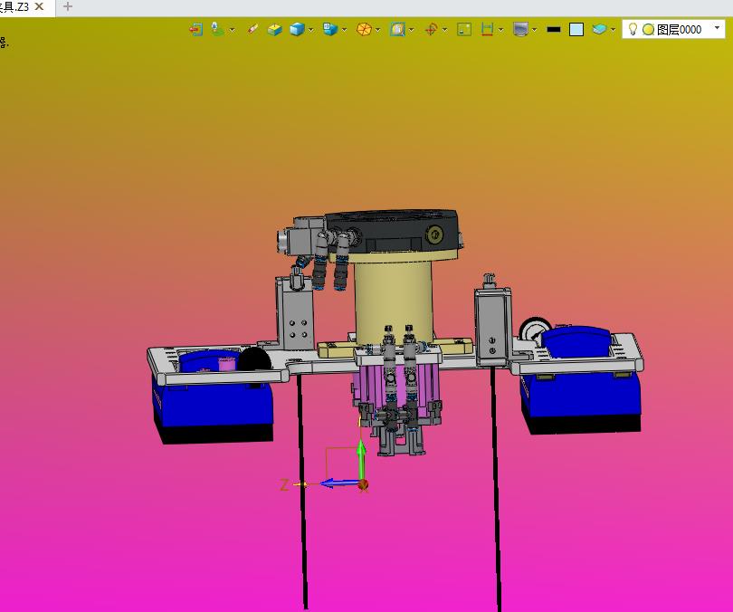Expand the dimension bracket dropdown arrow

coord(501,30)
